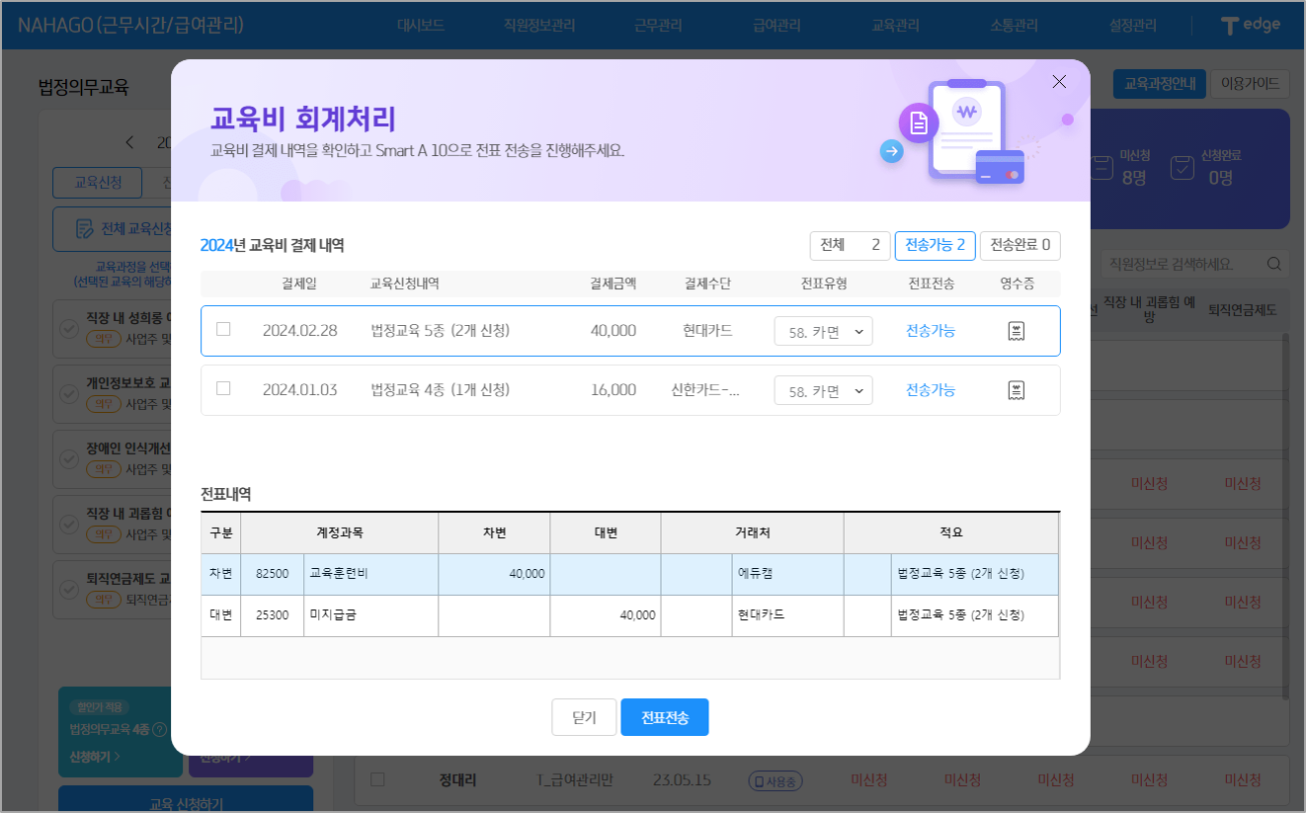Viewport: 1306px width, 813px height.
Task: Select the 전체 2 filter tab
Action: (850, 245)
